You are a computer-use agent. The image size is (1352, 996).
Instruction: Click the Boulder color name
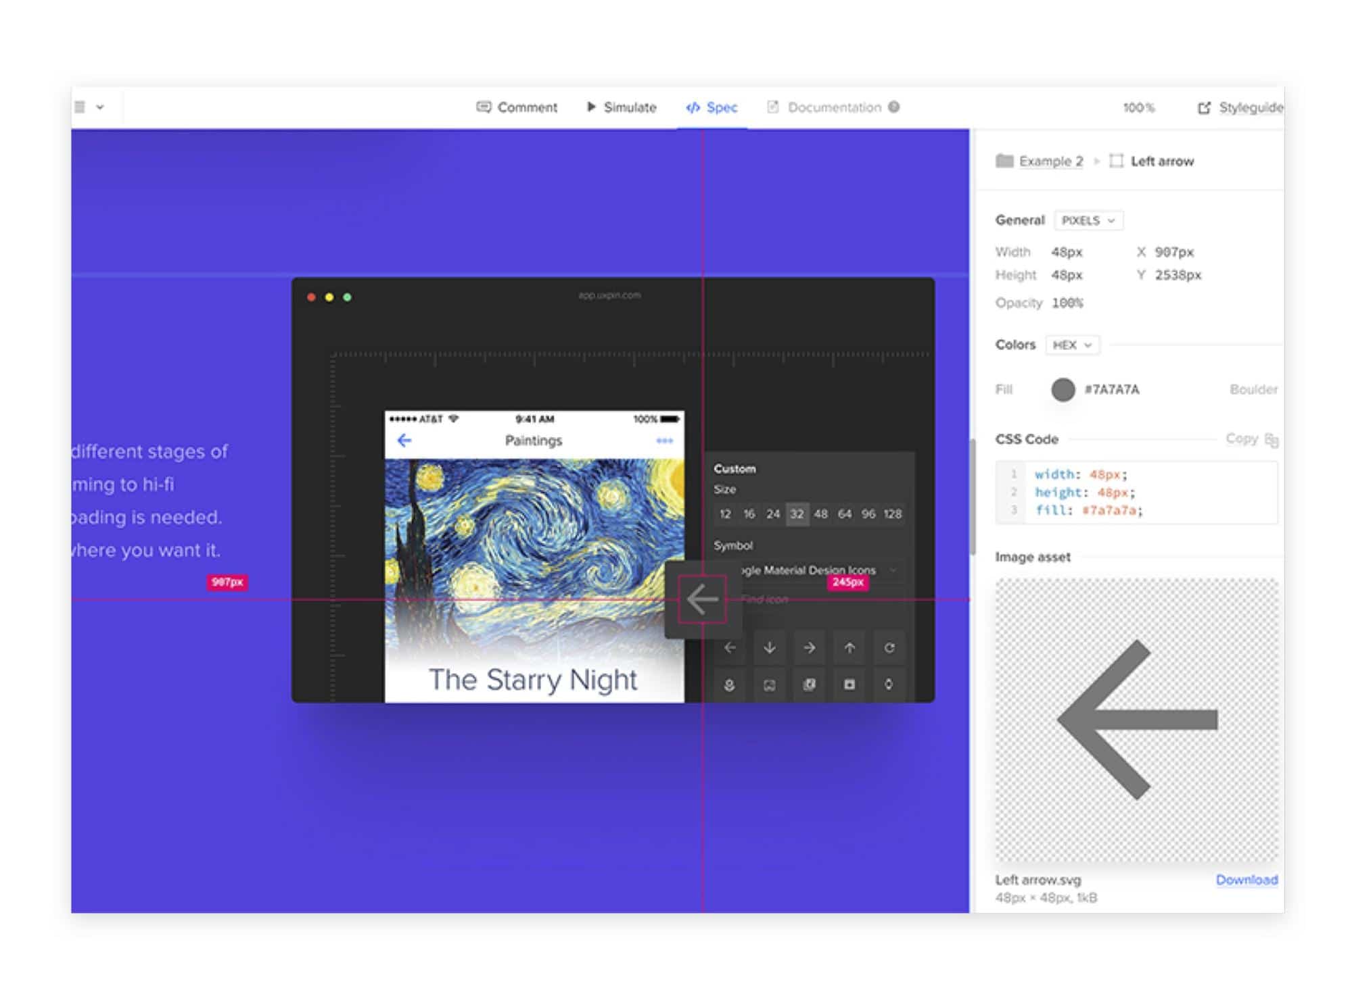[1253, 389]
